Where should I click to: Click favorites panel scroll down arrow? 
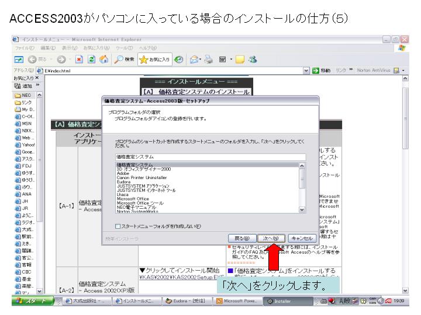[39, 291]
